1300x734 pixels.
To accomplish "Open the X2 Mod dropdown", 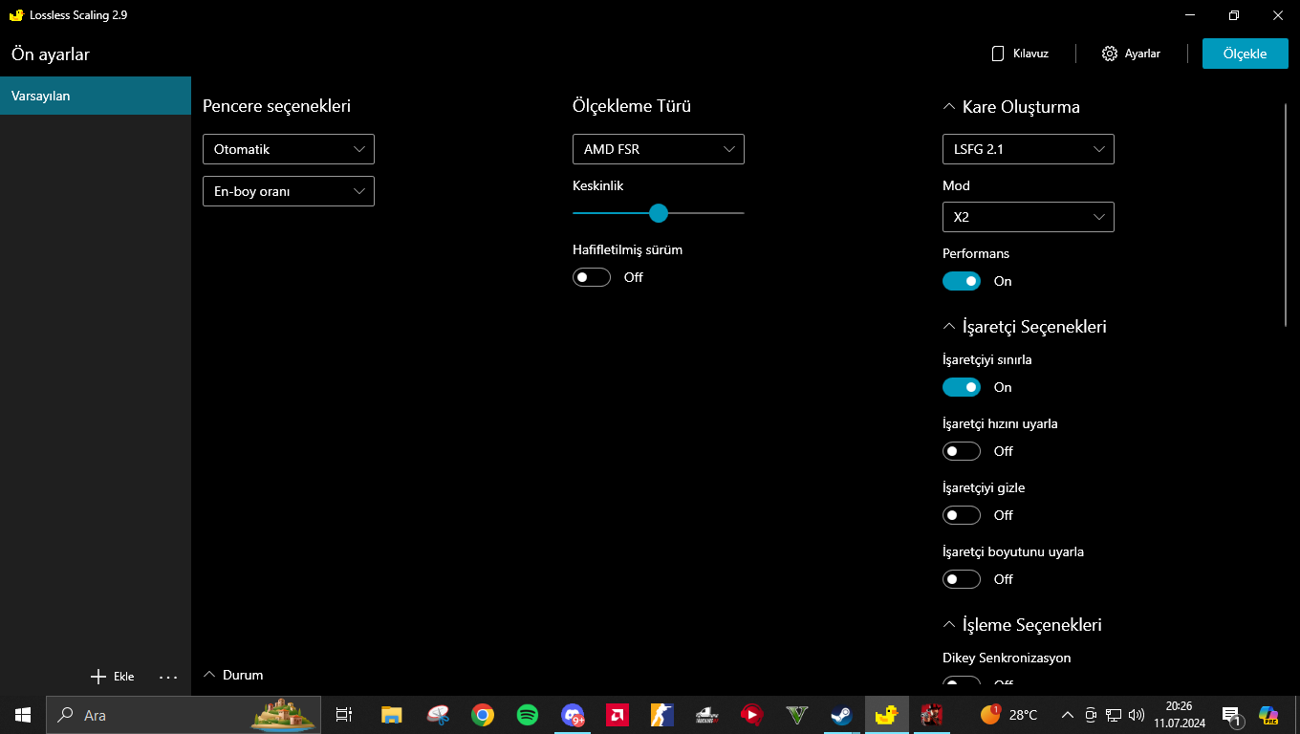I will tap(1029, 217).
